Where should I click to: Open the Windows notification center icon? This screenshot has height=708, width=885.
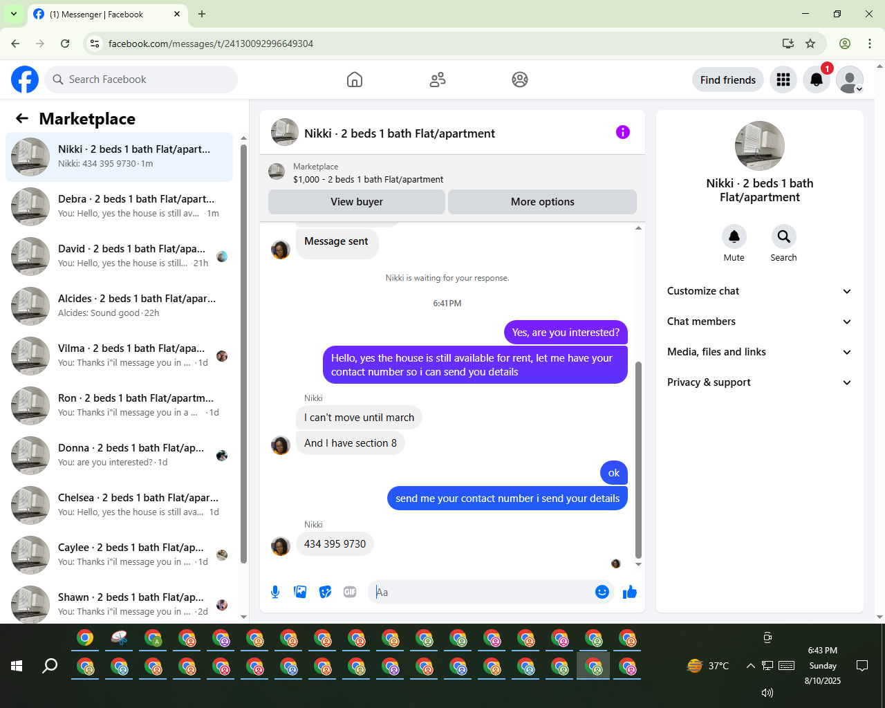(x=862, y=666)
